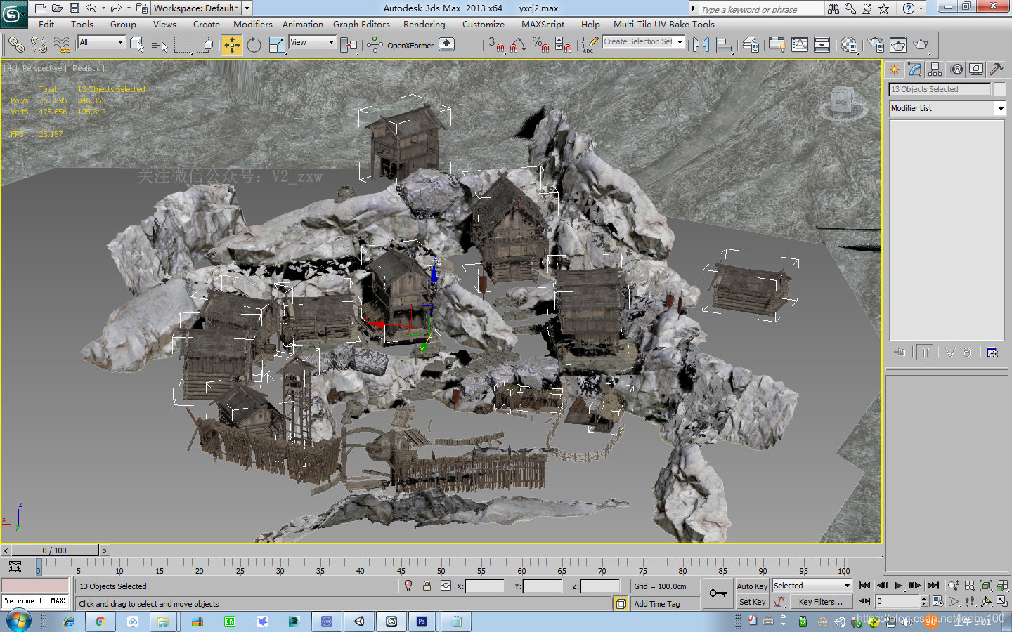Toggle the Window/Crossing selection mode
1012x632 pixels.
point(205,45)
